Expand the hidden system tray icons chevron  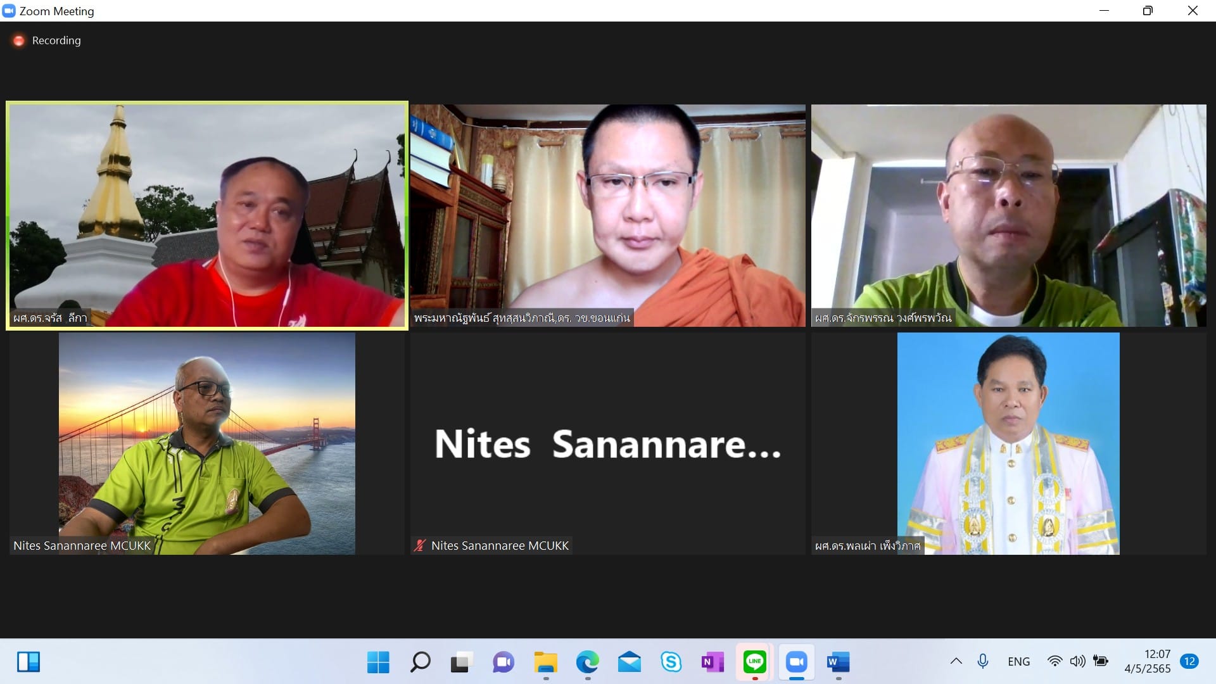(956, 661)
